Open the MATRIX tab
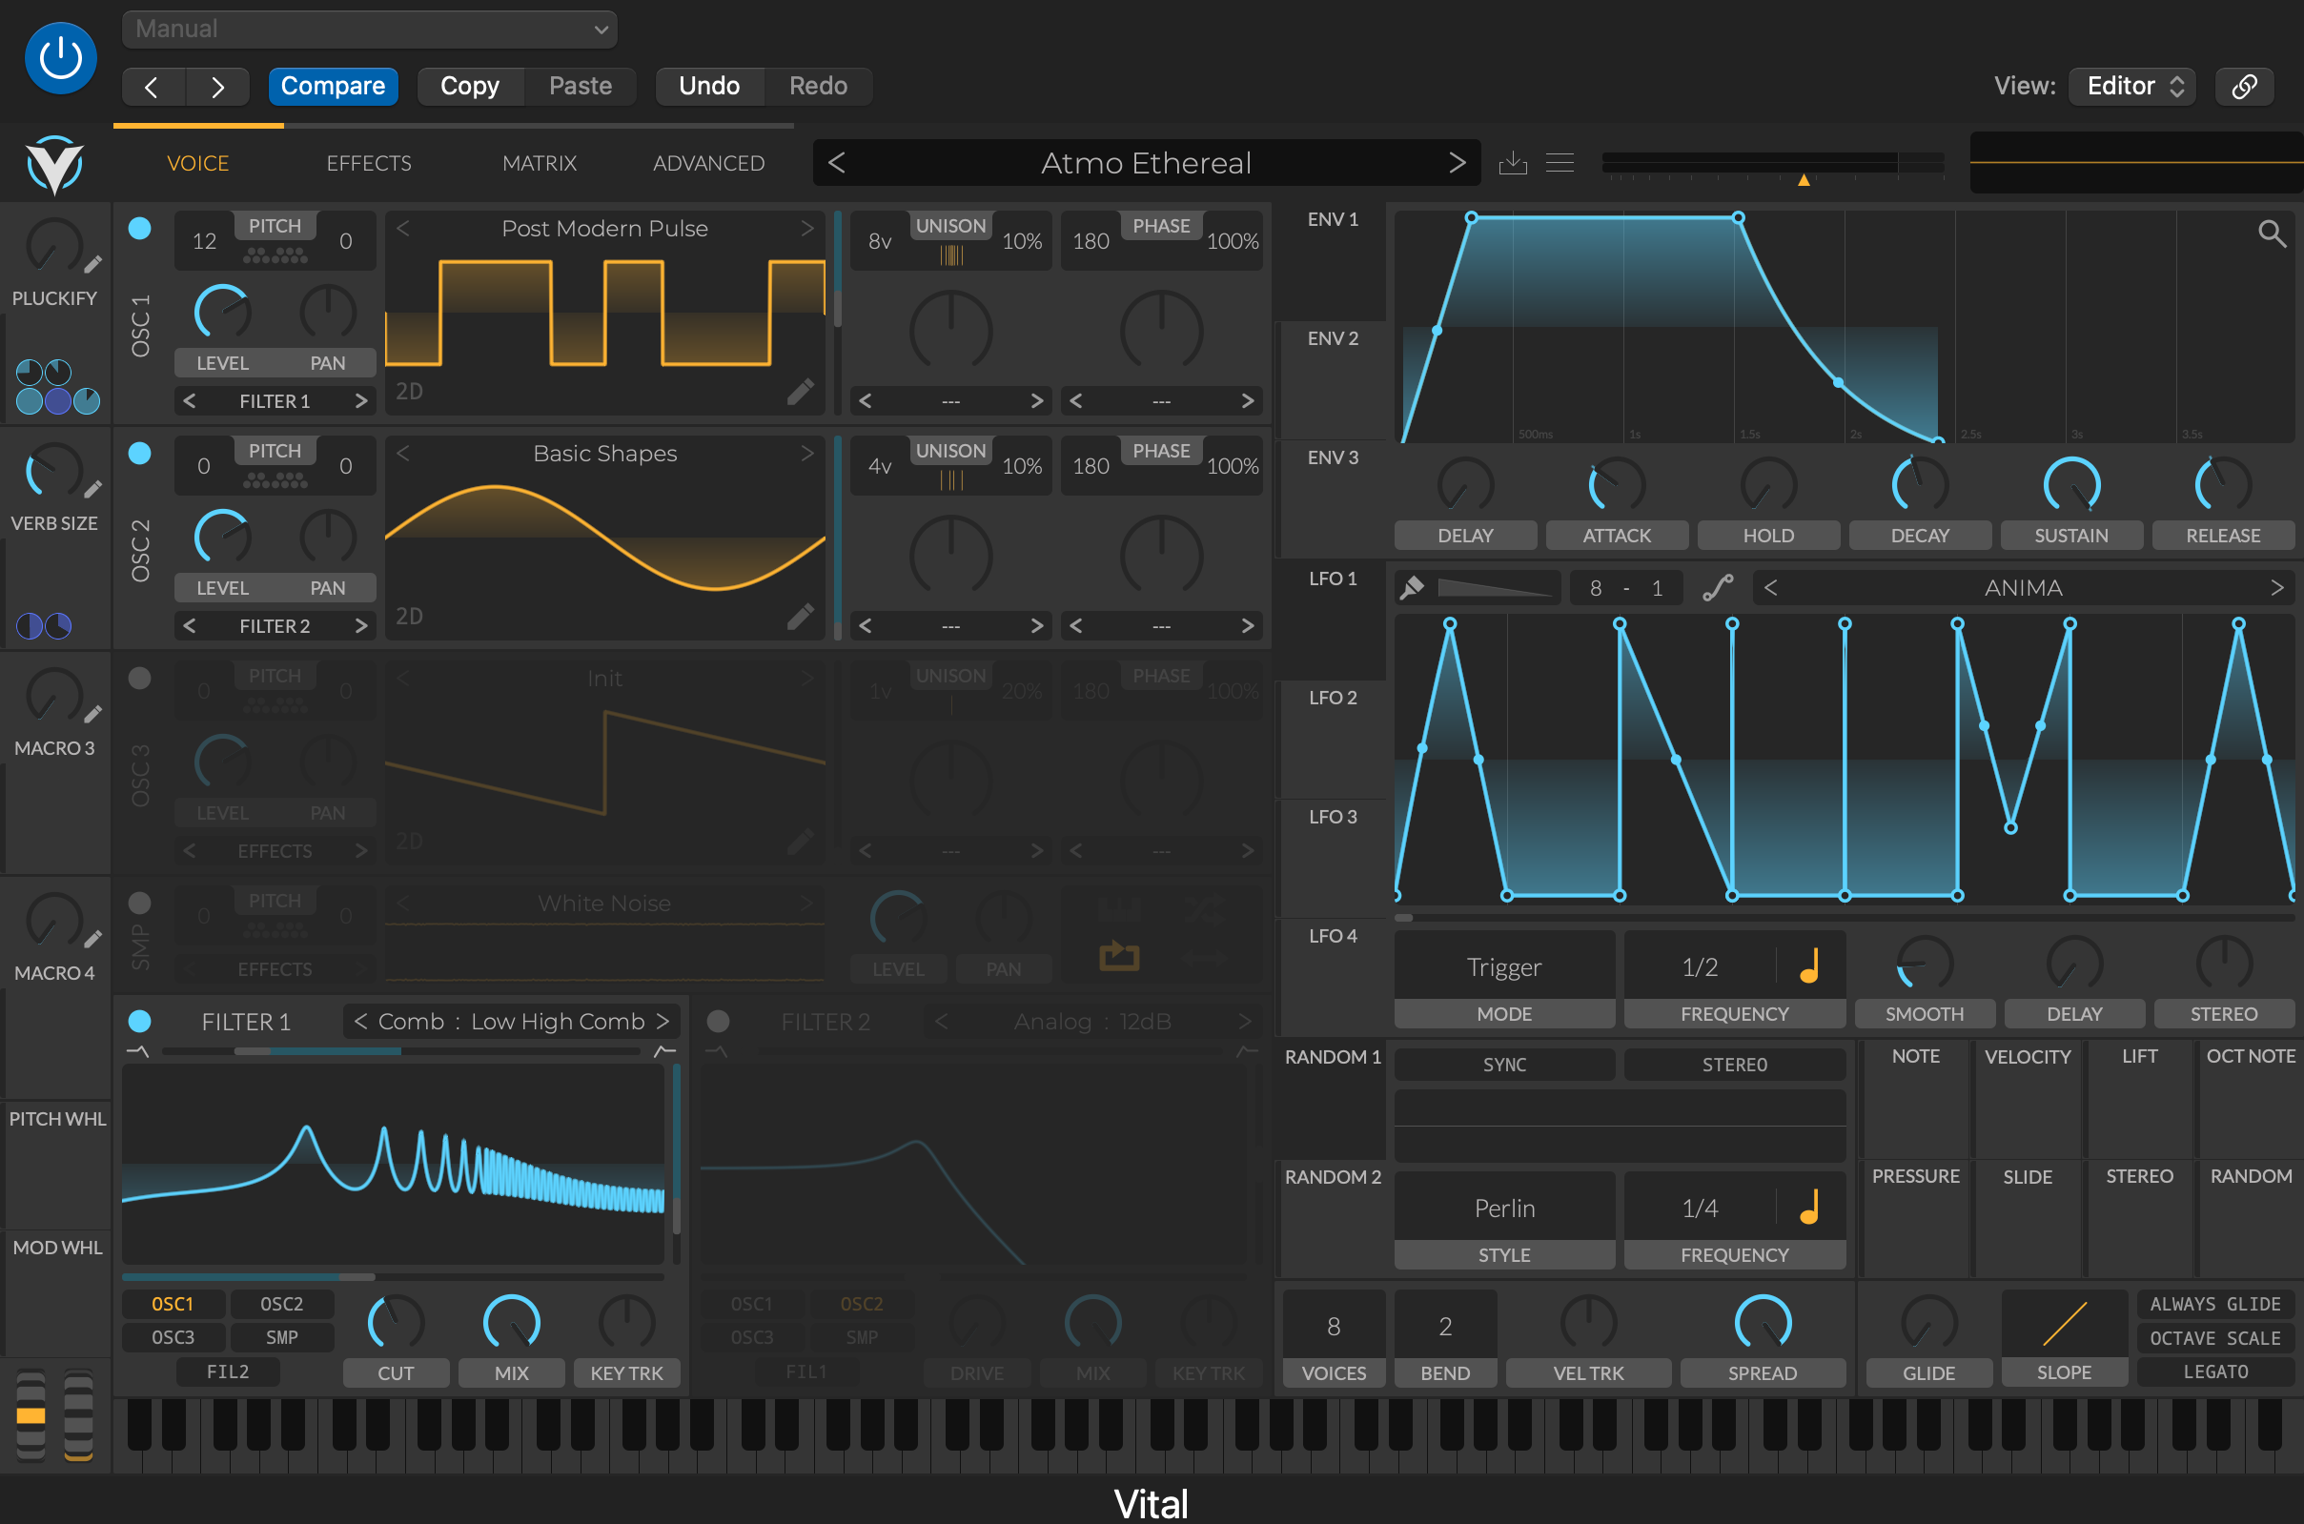2304x1524 pixels. 540,163
